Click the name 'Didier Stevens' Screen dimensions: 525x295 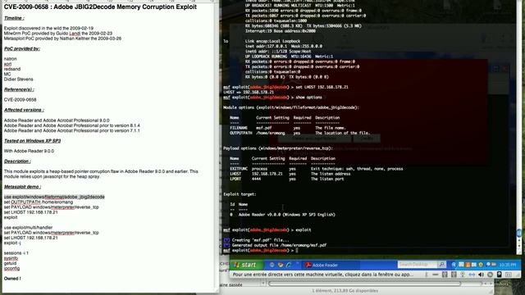point(18,79)
